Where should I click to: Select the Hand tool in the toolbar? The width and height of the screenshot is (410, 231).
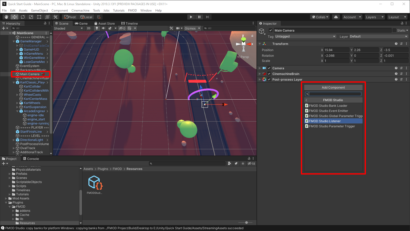(x=6, y=17)
